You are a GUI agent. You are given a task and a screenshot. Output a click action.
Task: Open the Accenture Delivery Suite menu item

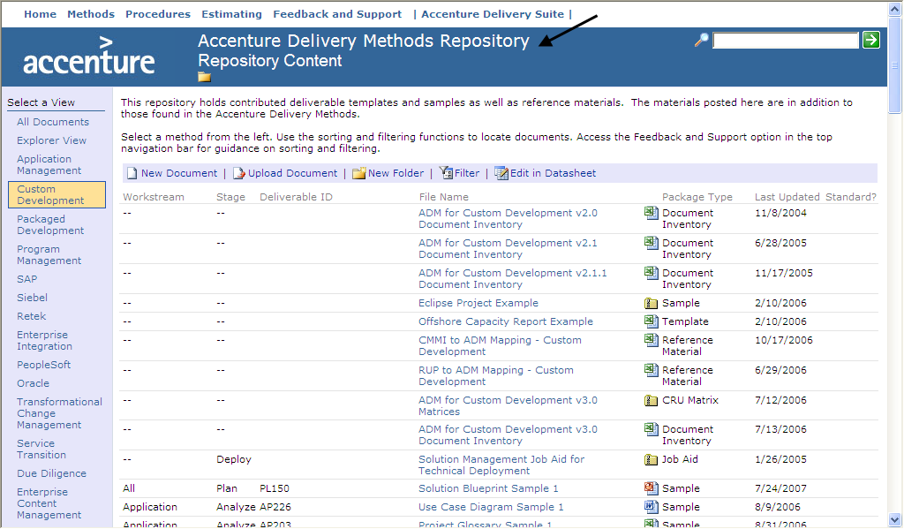click(493, 14)
